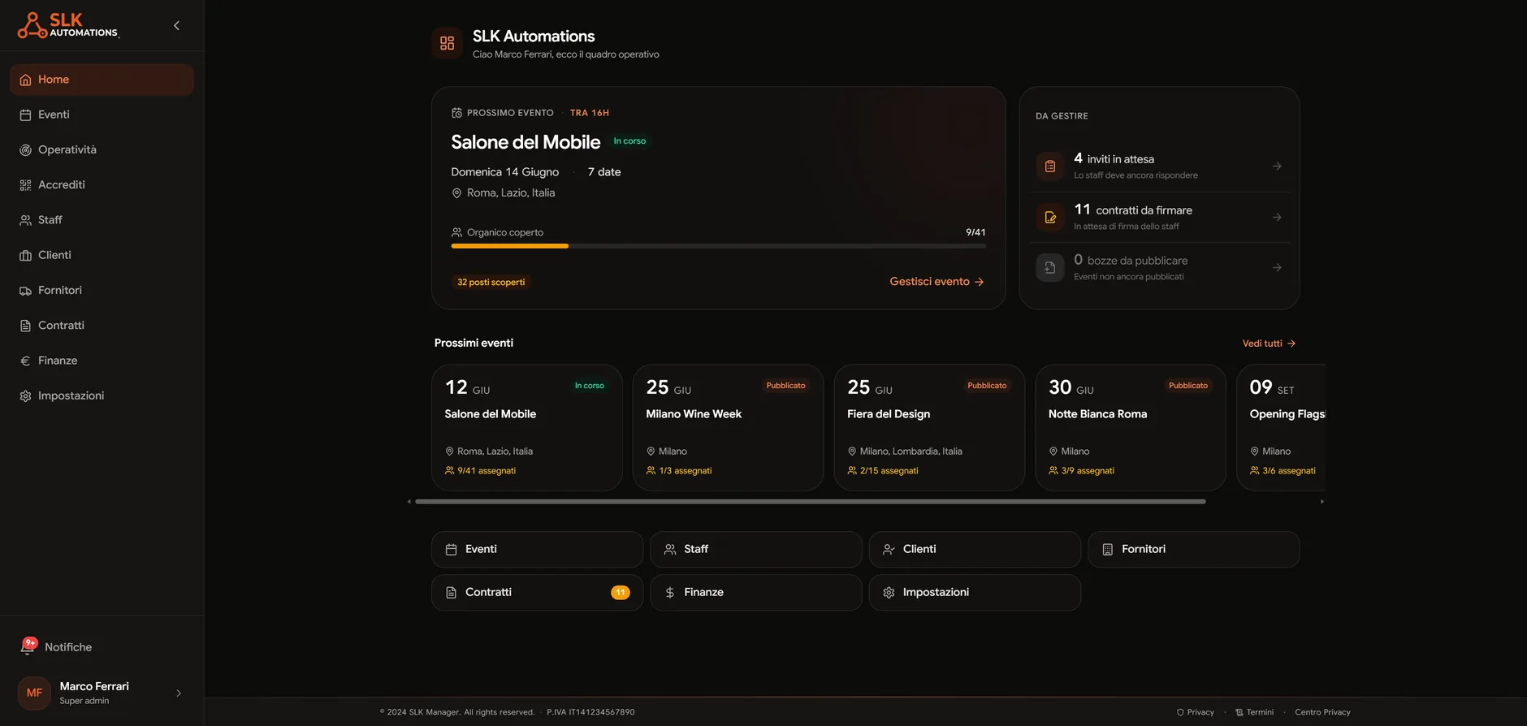The image size is (1527, 726).
Task: Click the contratti da firmare edit icon
Action: tap(1050, 218)
